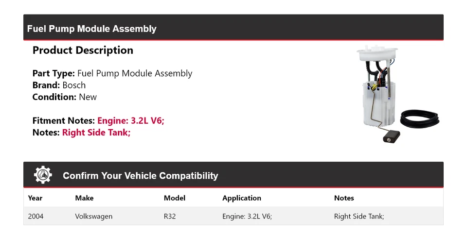Screen dimensions: 467x251
Task: Click the Brand: Bosch text
Action: (59, 85)
